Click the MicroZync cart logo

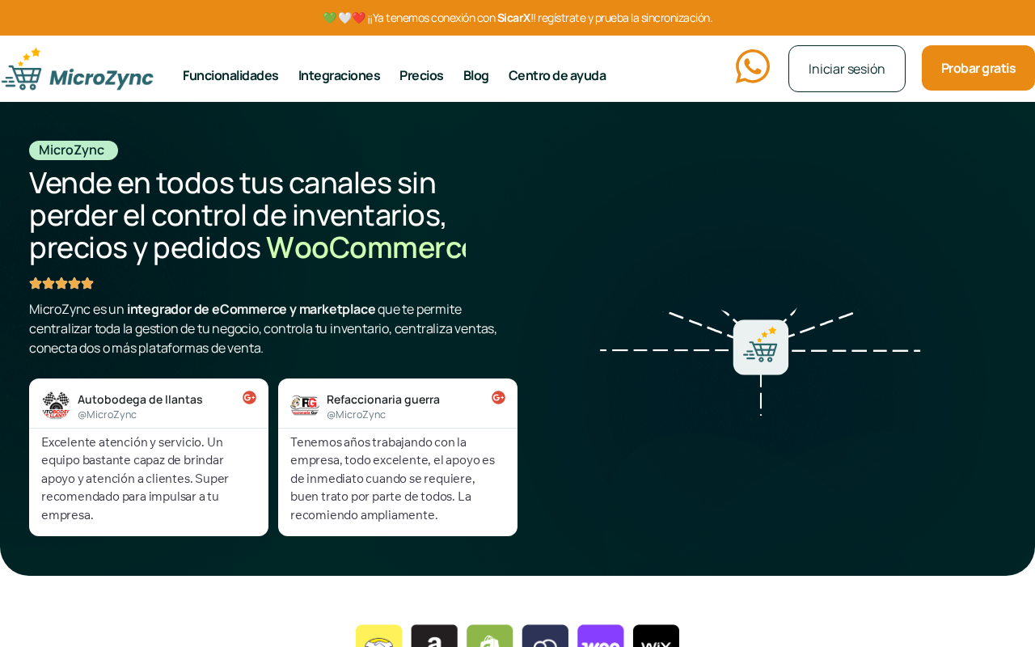pyautogui.click(x=78, y=69)
